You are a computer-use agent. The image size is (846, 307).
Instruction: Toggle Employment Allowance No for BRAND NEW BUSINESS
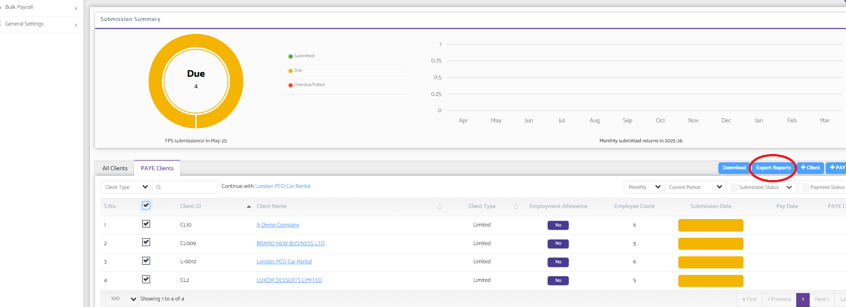pos(558,243)
